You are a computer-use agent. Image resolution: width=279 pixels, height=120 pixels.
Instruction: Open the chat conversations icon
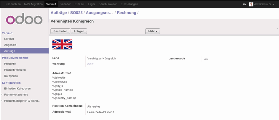click(x=244, y=4)
